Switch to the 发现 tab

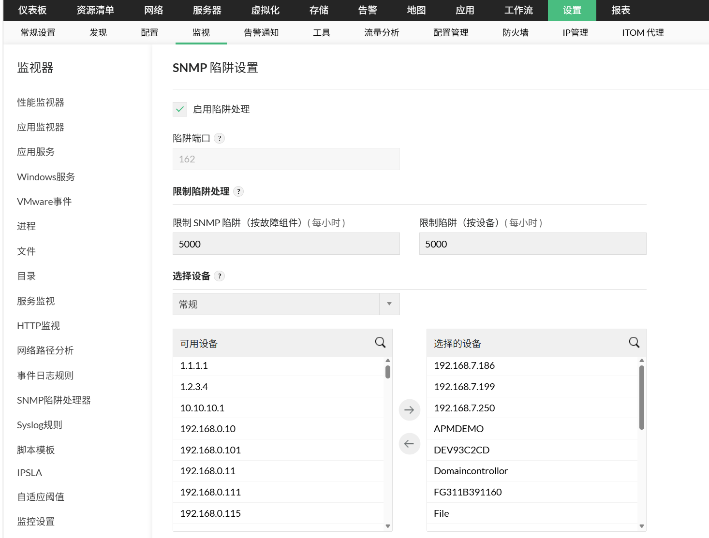click(x=98, y=32)
